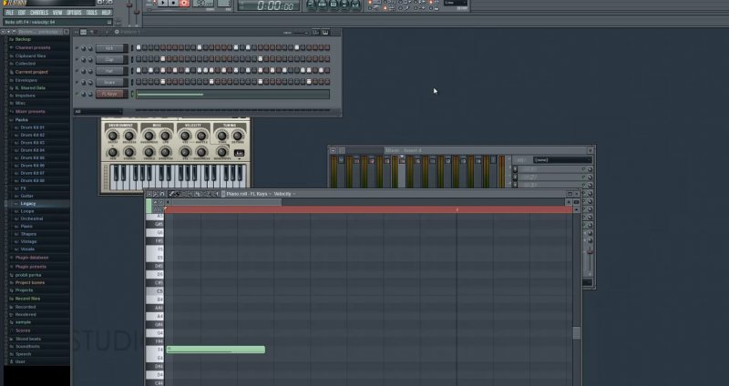Open the FILE menu
This screenshot has height=386, width=729.
coord(10,13)
